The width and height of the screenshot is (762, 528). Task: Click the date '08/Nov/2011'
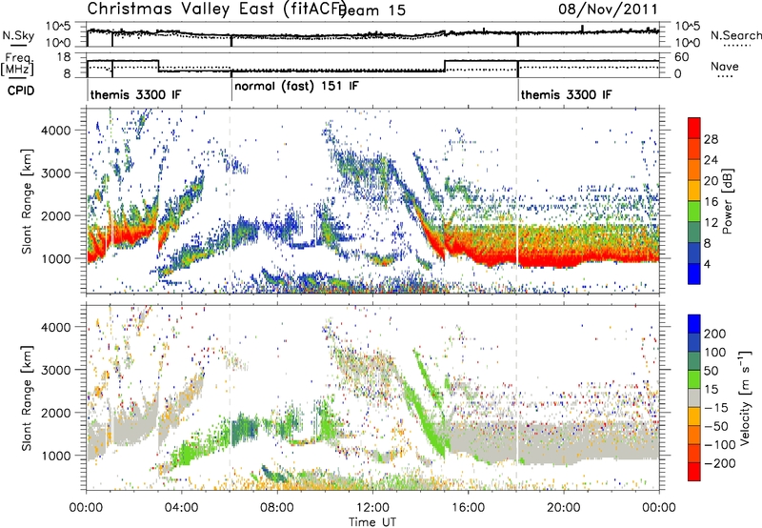coord(608,9)
